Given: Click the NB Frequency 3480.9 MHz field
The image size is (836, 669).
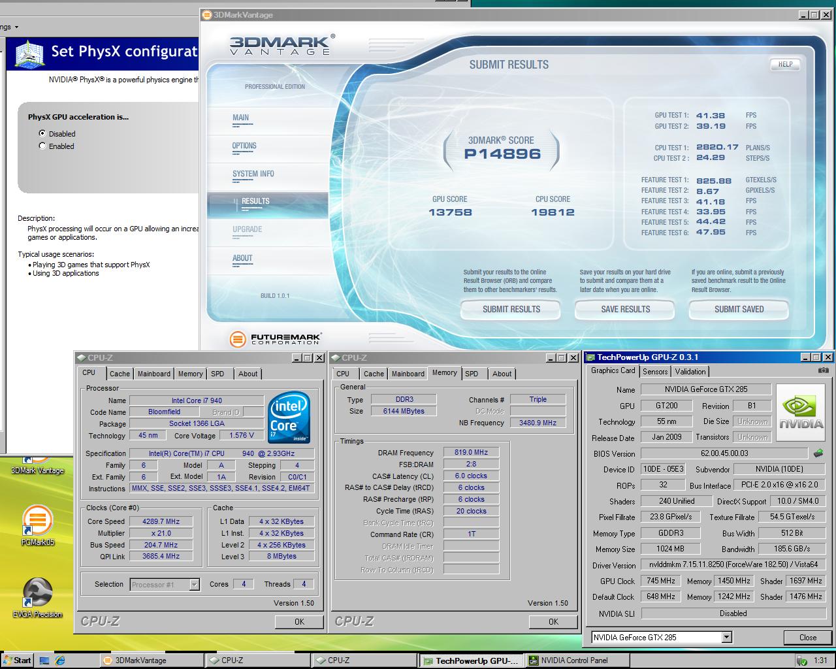Looking at the screenshot, I should [x=538, y=423].
